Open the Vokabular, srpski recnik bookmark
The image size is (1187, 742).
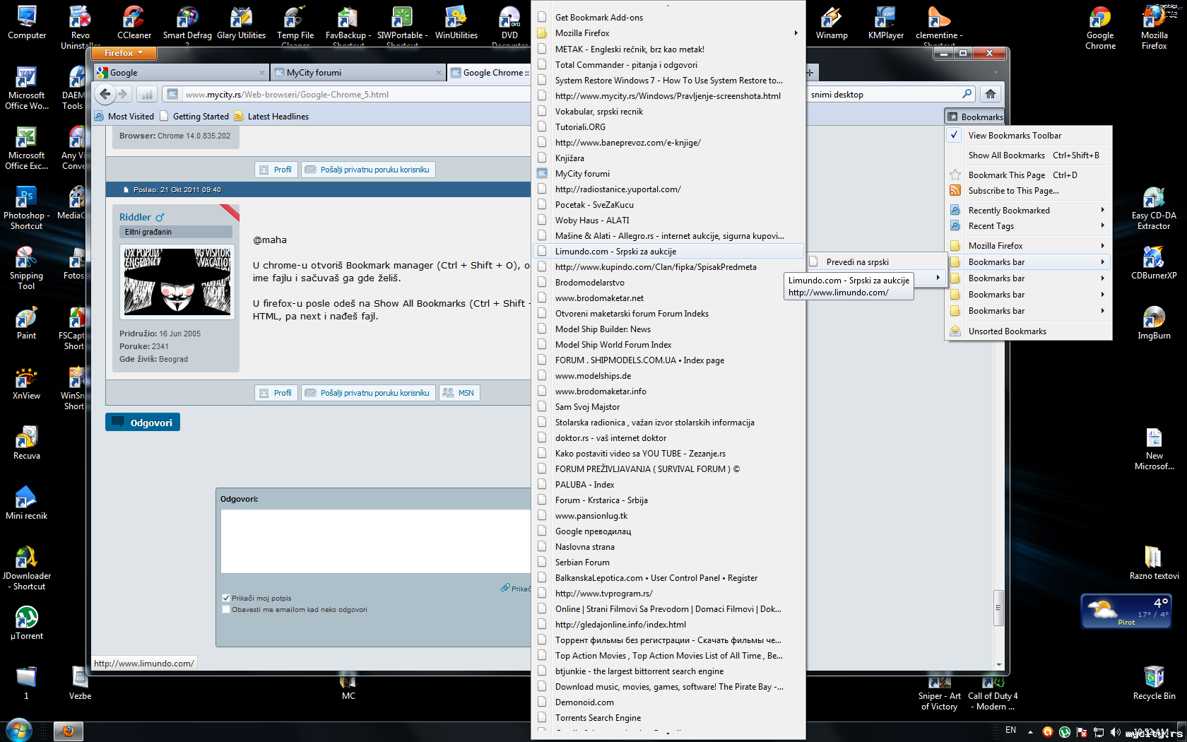(x=668, y=111)
